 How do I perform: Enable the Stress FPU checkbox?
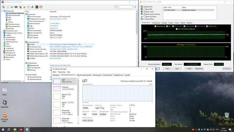tap(144, 9)
